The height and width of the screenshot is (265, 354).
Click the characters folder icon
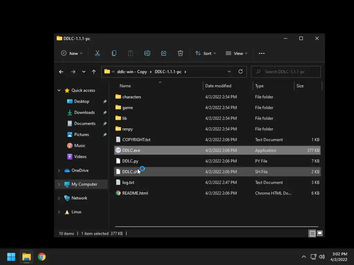click(x=118, y=97)
